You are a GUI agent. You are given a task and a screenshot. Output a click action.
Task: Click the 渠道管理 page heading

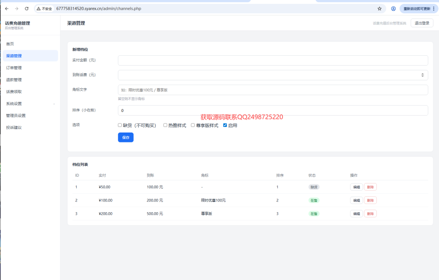point(76,23)
